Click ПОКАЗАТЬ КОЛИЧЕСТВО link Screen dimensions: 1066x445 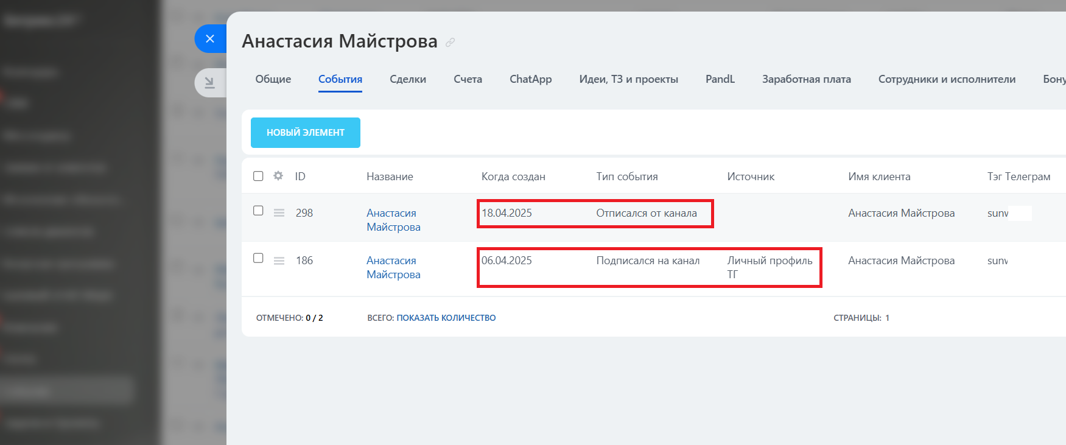(446, 318)
